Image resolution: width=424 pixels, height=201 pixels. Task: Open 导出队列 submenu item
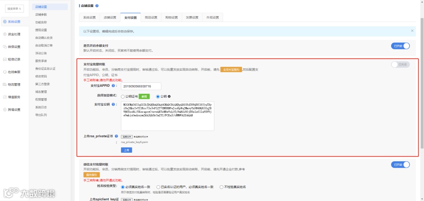click(x=41, y=115)
